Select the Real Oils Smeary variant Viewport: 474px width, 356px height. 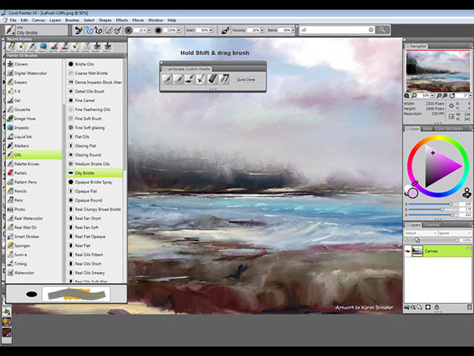tap(95, 273)
